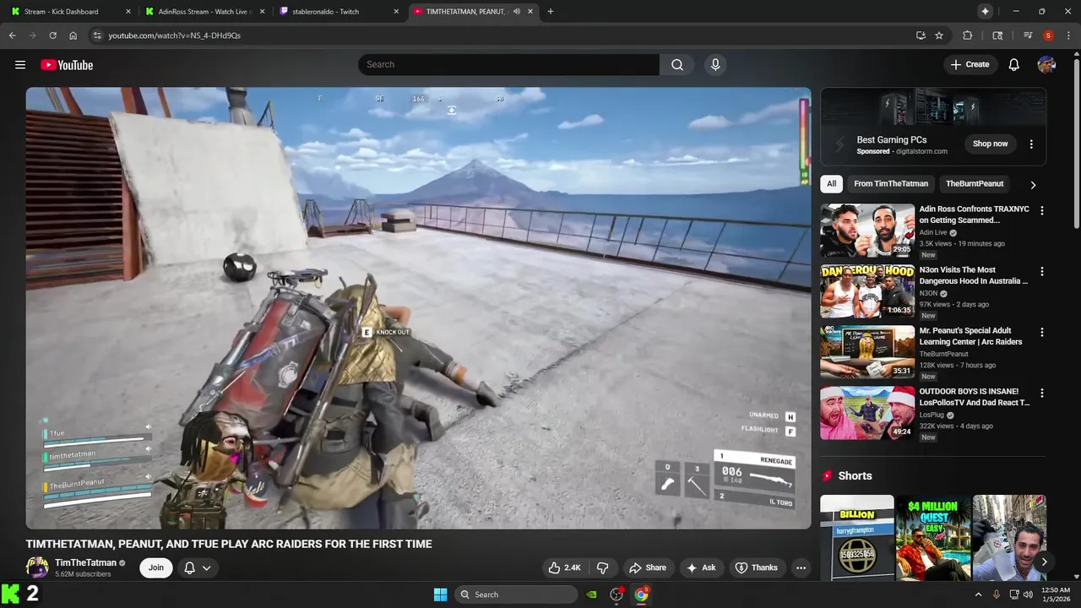Open volume control in system tray
Viewport: 1081px width, 608px height.
pos(1028,594)
